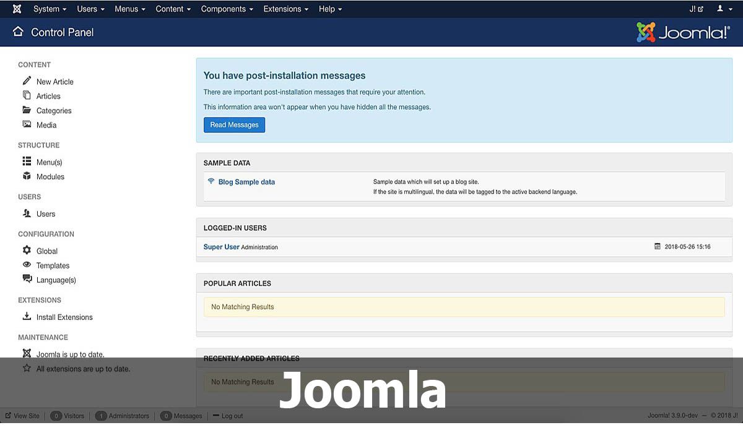This screenshot has width=743, height=433.
Task: Click the 'SAMPLE DATA' panel heading
Action: point(227,163)
